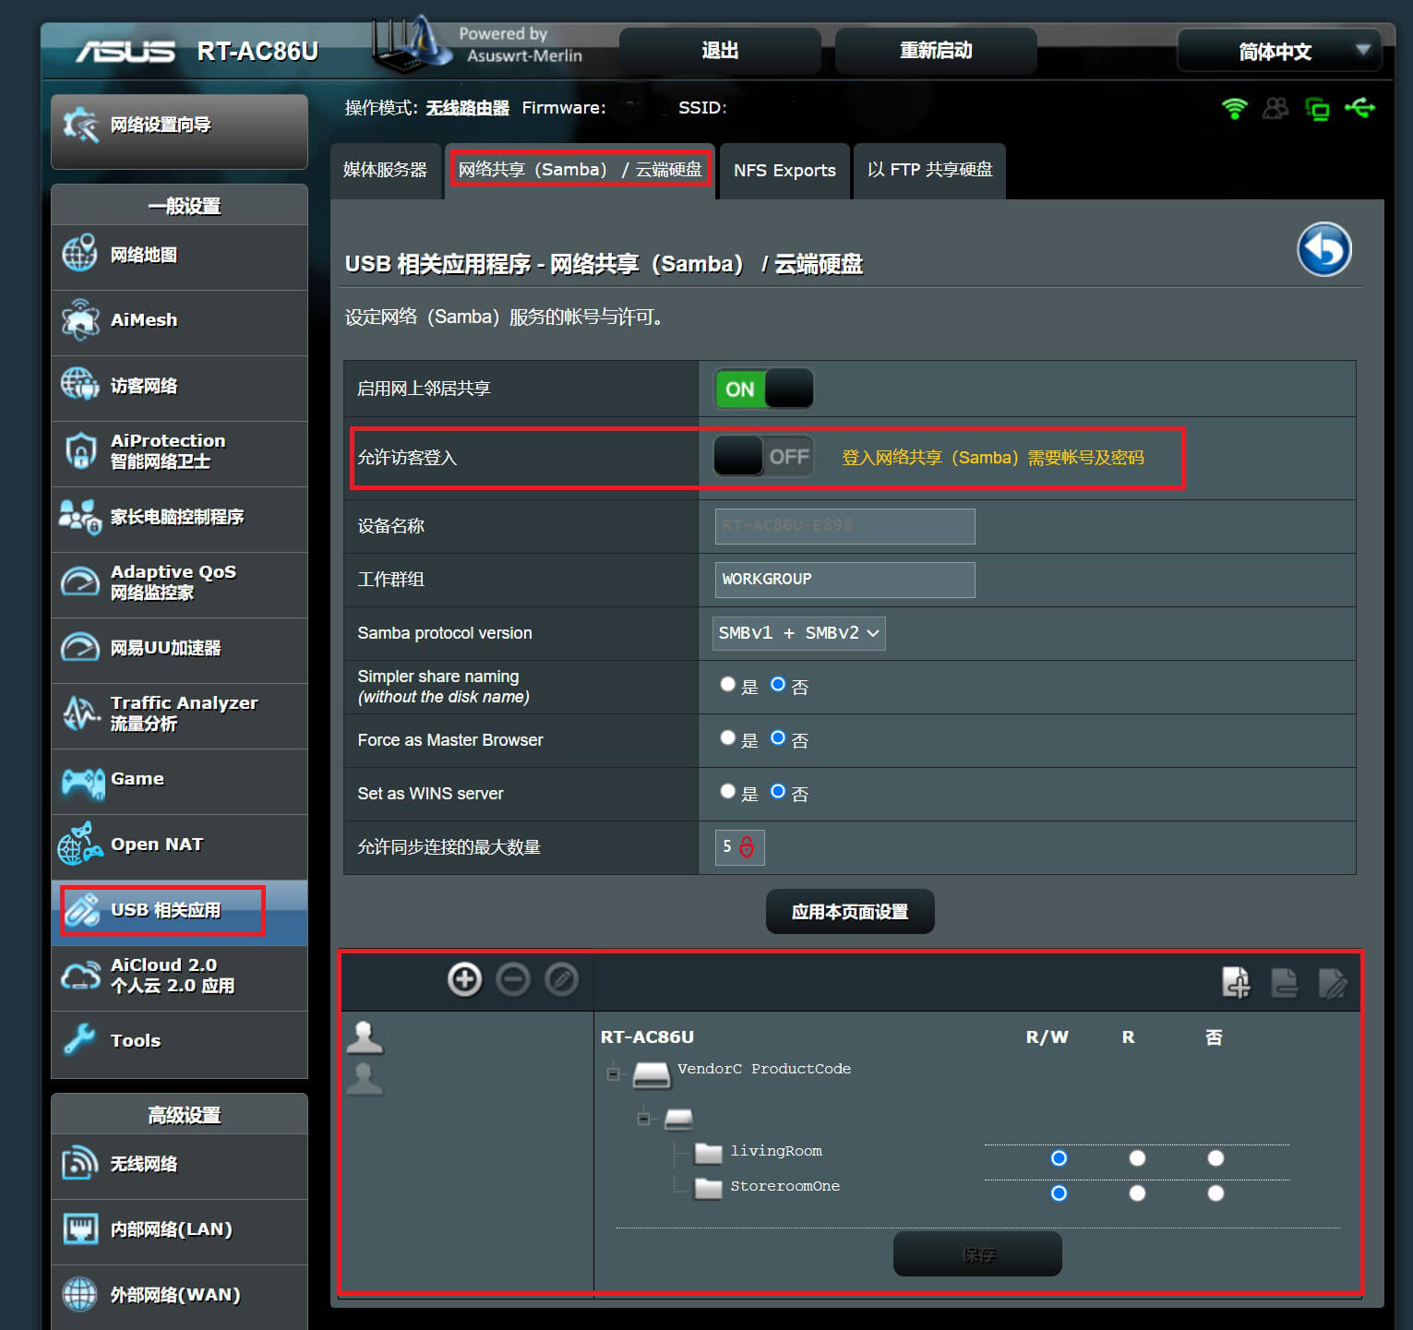Click the 应用本页面设置 button

(849, 912)
